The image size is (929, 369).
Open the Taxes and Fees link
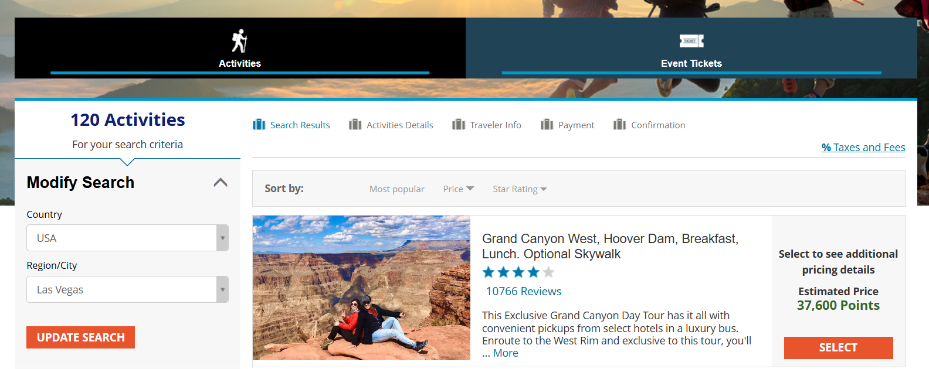click(863, 148)
